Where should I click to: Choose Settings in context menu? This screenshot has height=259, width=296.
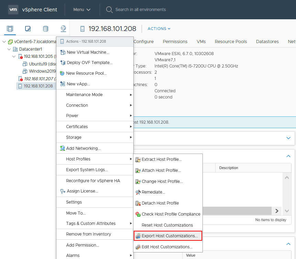pyautogui.click(x=95, y=202)
